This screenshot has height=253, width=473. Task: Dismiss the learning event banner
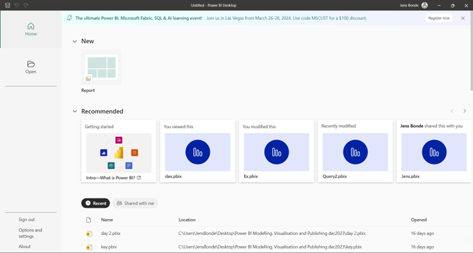(463, 18)
